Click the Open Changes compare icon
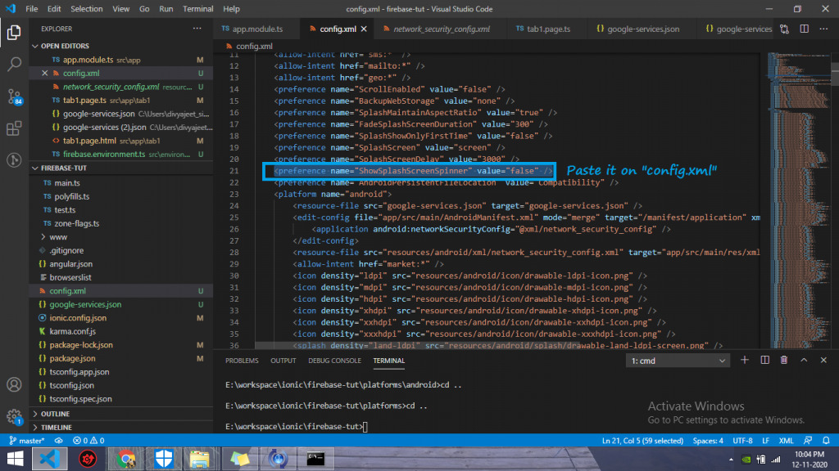 [x=784, y=29]
